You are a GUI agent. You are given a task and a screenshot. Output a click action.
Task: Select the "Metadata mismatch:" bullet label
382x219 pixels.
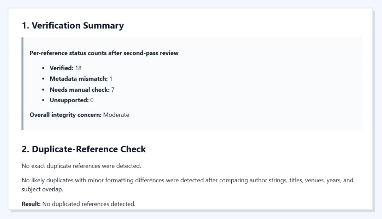[79, 79]
